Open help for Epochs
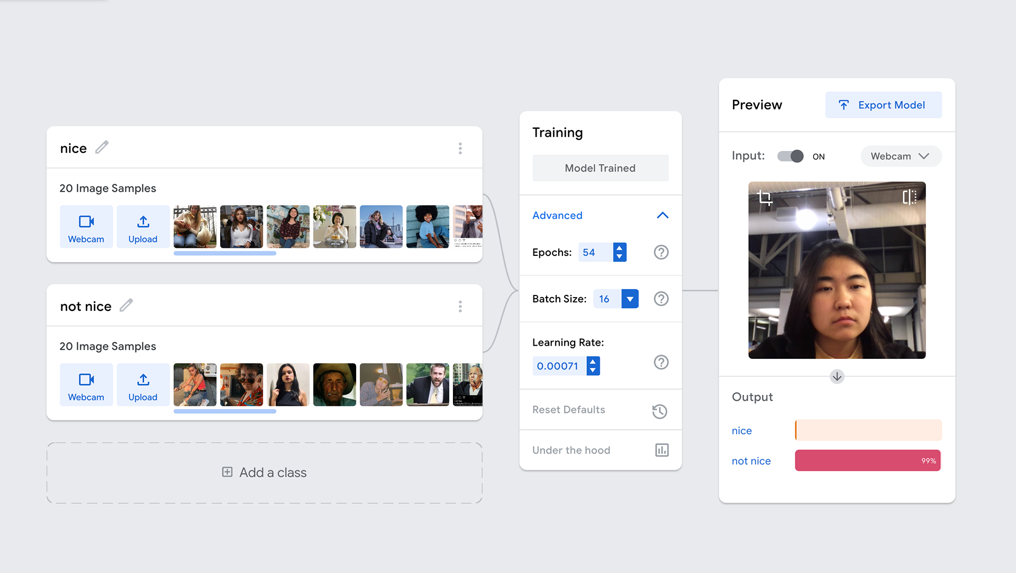 661,252
